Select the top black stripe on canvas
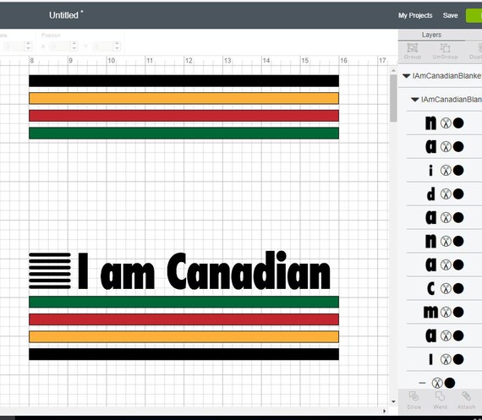Image resolution: width=482 pixels, height=420 pixels. (x=183, y=81)
